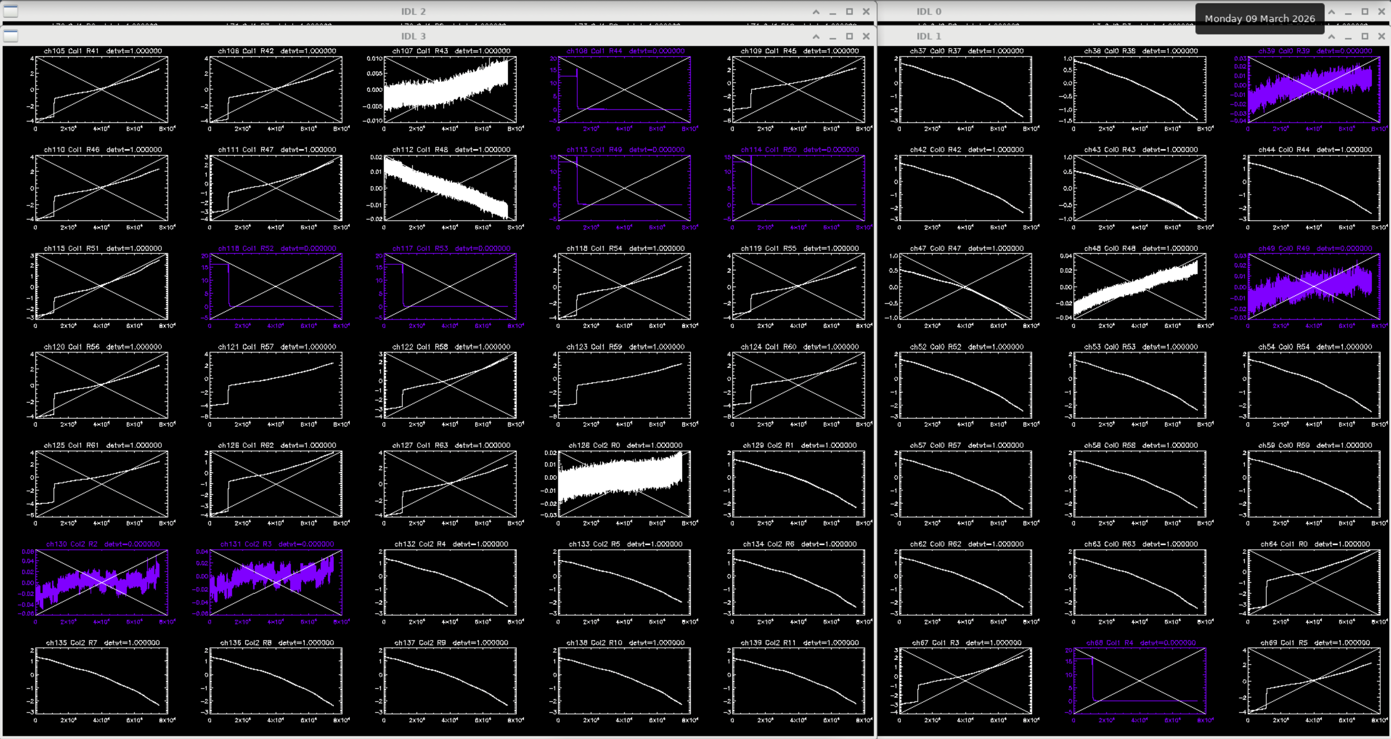This screenshot has width=1391, height=739.
Task: Minimize the IDL 1 window
Action: (1348, 36)
